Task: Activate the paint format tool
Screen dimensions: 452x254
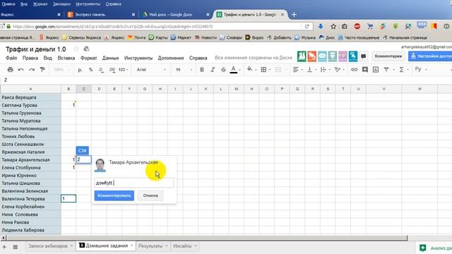Action: (42, 69)
